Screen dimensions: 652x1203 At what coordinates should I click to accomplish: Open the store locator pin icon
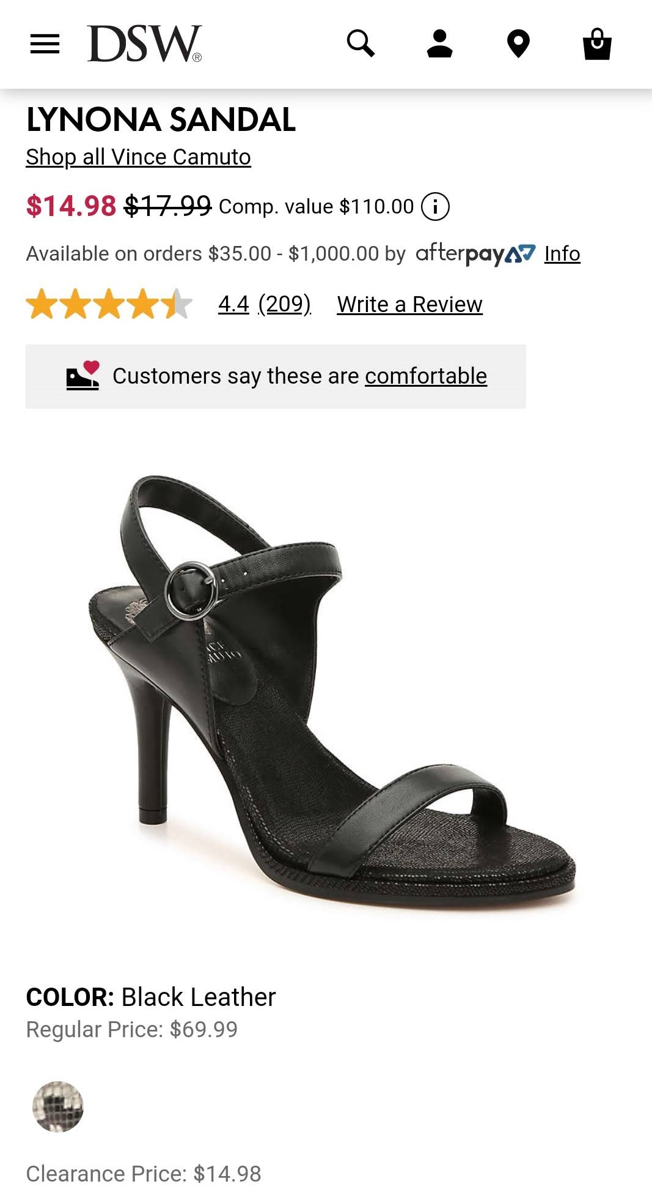click(x=518, y=44)
